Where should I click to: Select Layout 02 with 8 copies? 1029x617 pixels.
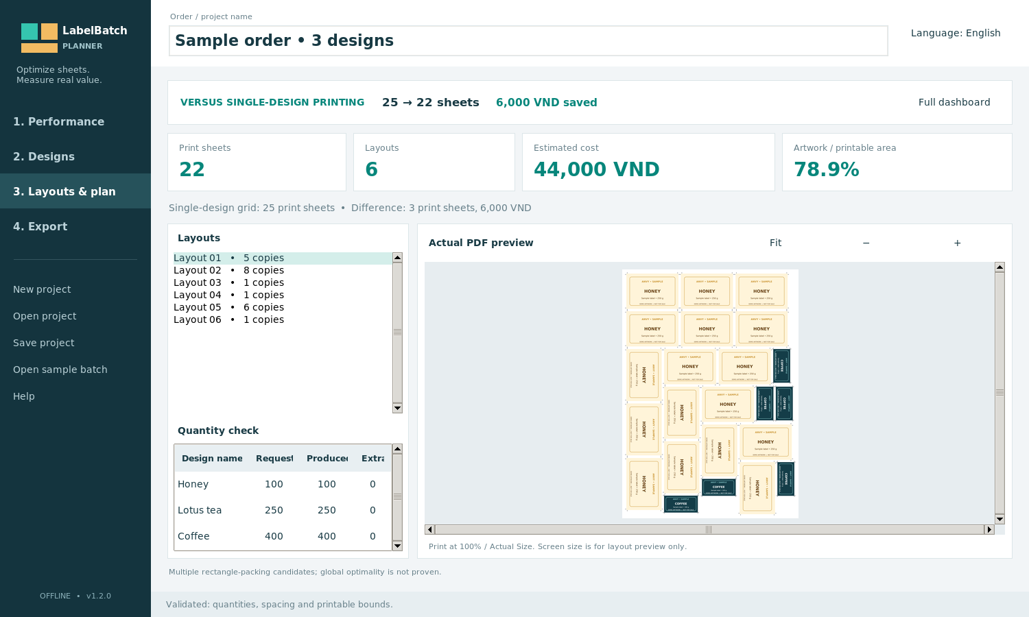click(283, 270)
